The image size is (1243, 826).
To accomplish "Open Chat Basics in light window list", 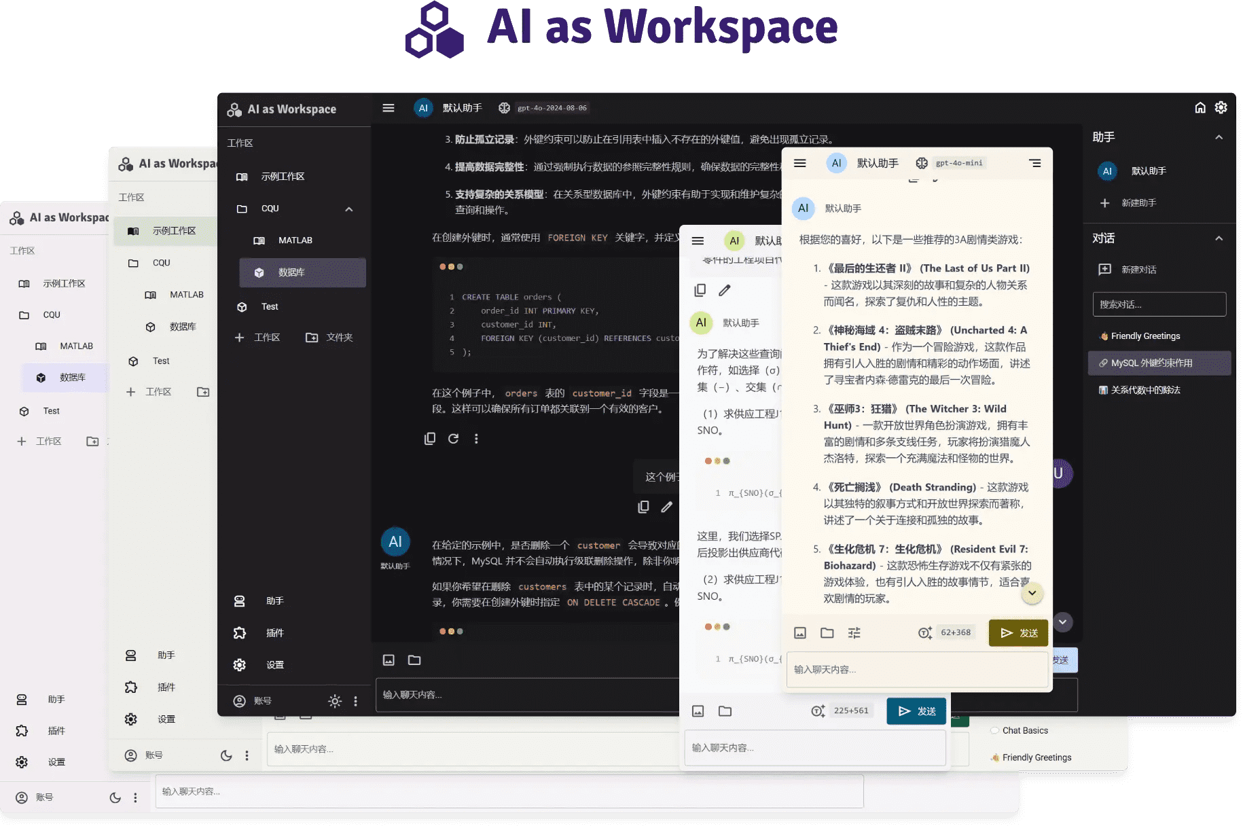I will 1025,731.
